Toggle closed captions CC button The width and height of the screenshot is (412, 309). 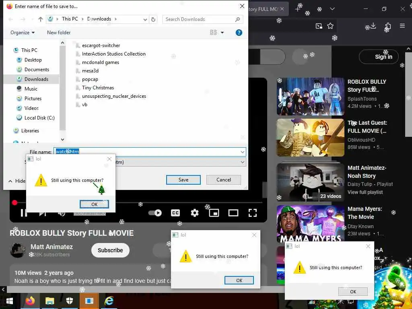coord(175,213)
